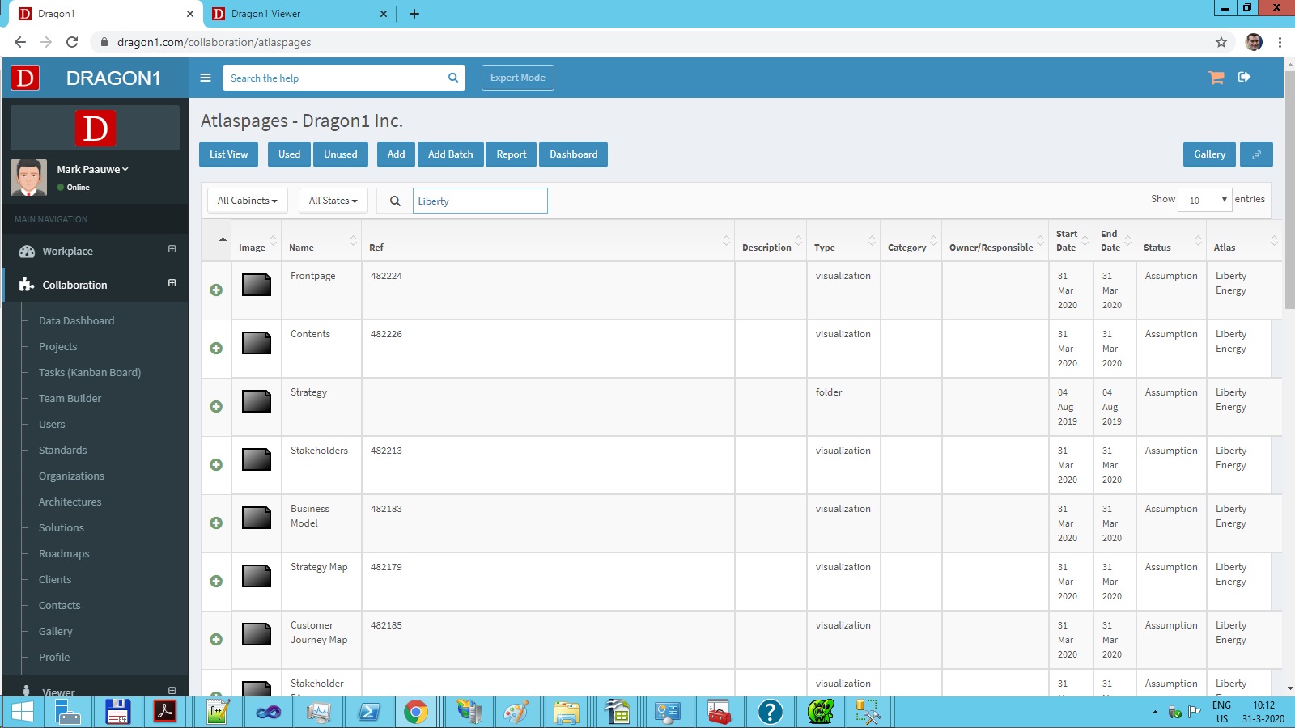The height and width of the screenshot is (728, 1295).
Task: Sort by first column up arrow
Action: point(223,239)
